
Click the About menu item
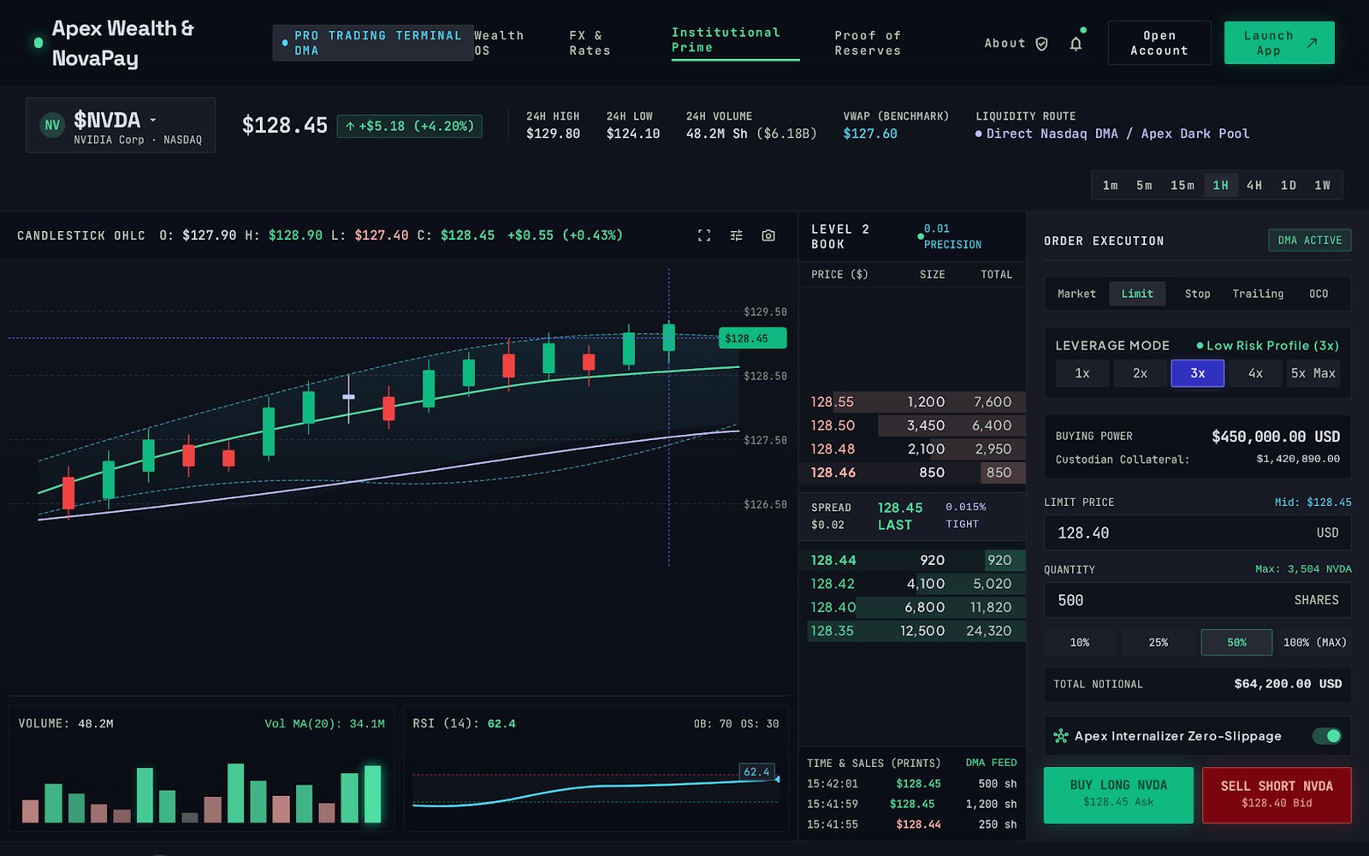click(x=1005, y=43)
